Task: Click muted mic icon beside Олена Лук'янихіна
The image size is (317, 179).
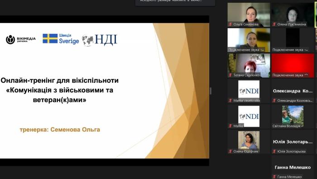Action: click(x=274, y=24)
